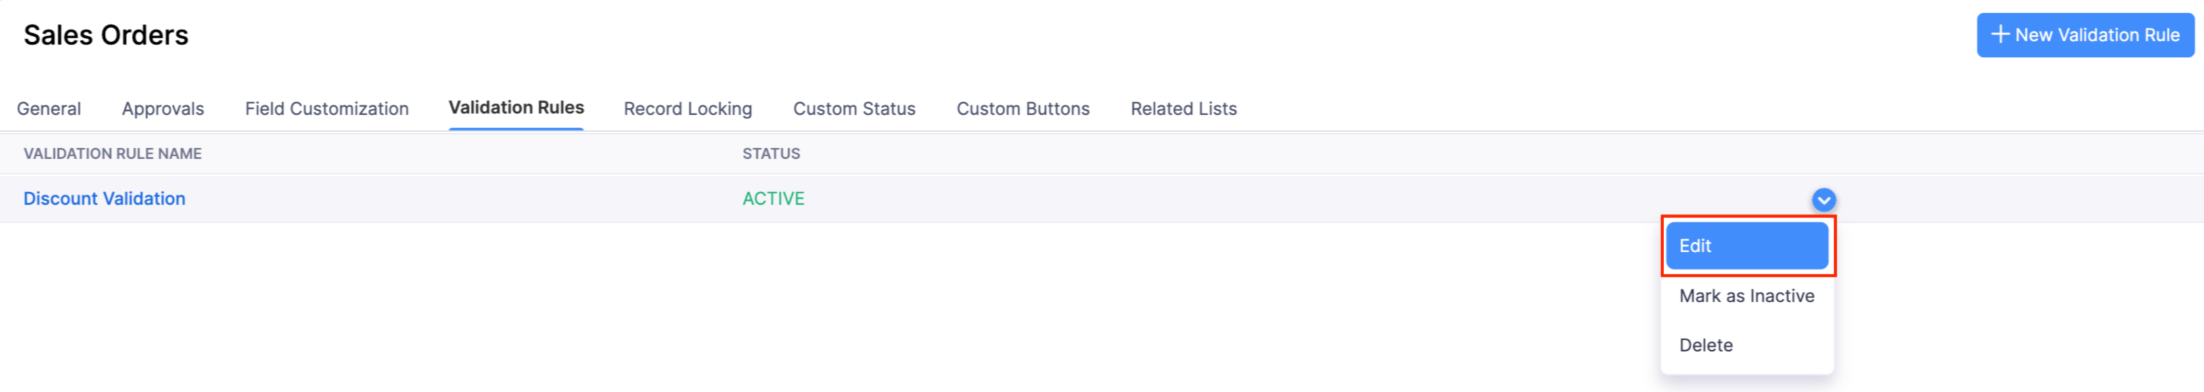Image resolution: width=2204 pixels, height=392 pixels.
Task: Sort by the STATUS column header
Action: click(771, 153)
